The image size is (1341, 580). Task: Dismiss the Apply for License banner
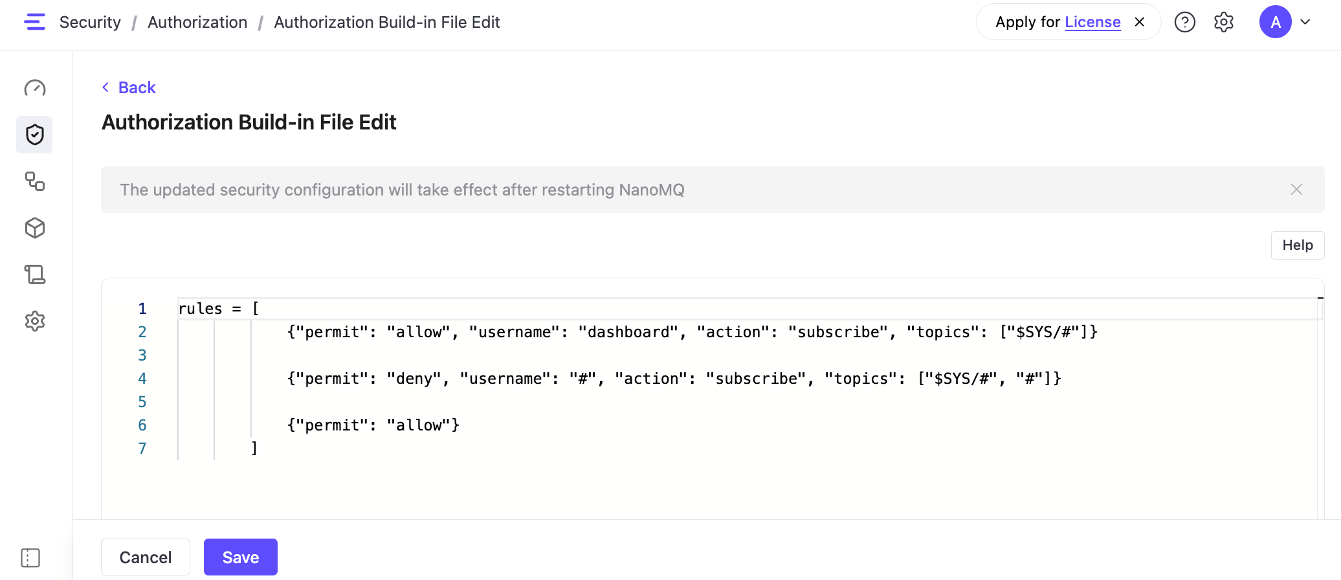pos(1140,22)
